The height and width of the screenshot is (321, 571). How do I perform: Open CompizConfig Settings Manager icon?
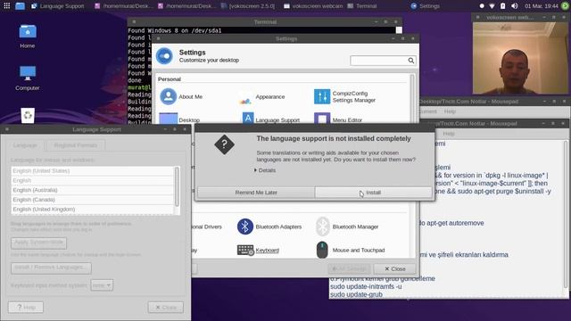[x=322, y=96]
